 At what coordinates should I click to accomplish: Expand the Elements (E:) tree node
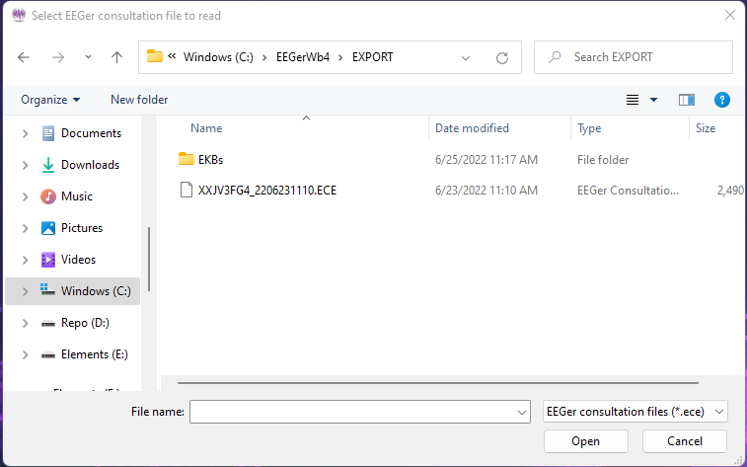26,355
